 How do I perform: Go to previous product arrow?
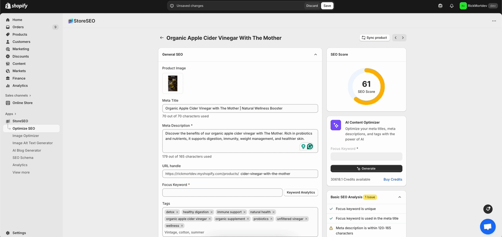coord(395,38)
